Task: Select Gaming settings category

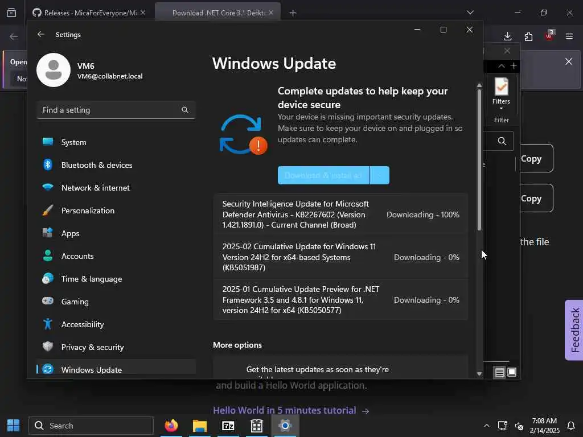Action: point(116,302)
